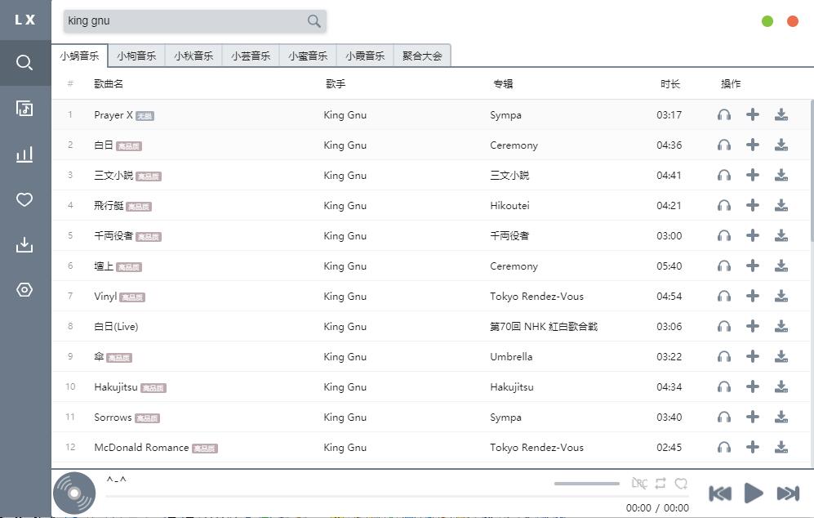The image size is (814, 518).
Task: Switch to the 聚合大会 tab
Action: click(422, 56)
